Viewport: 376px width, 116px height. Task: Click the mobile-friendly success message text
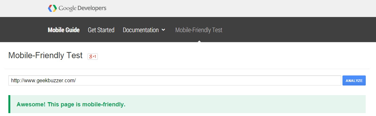71,104
